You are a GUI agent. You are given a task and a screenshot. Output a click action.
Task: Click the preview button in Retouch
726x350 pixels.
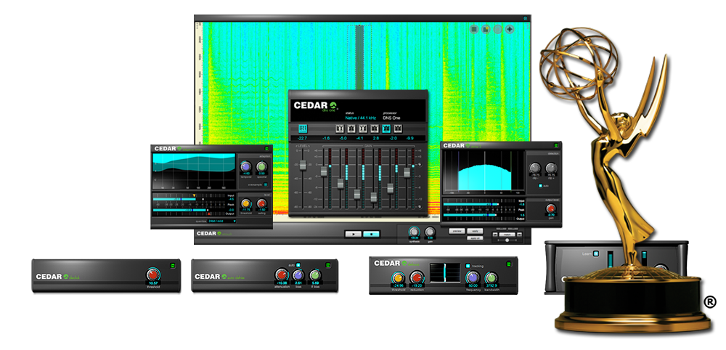[457, 231]
